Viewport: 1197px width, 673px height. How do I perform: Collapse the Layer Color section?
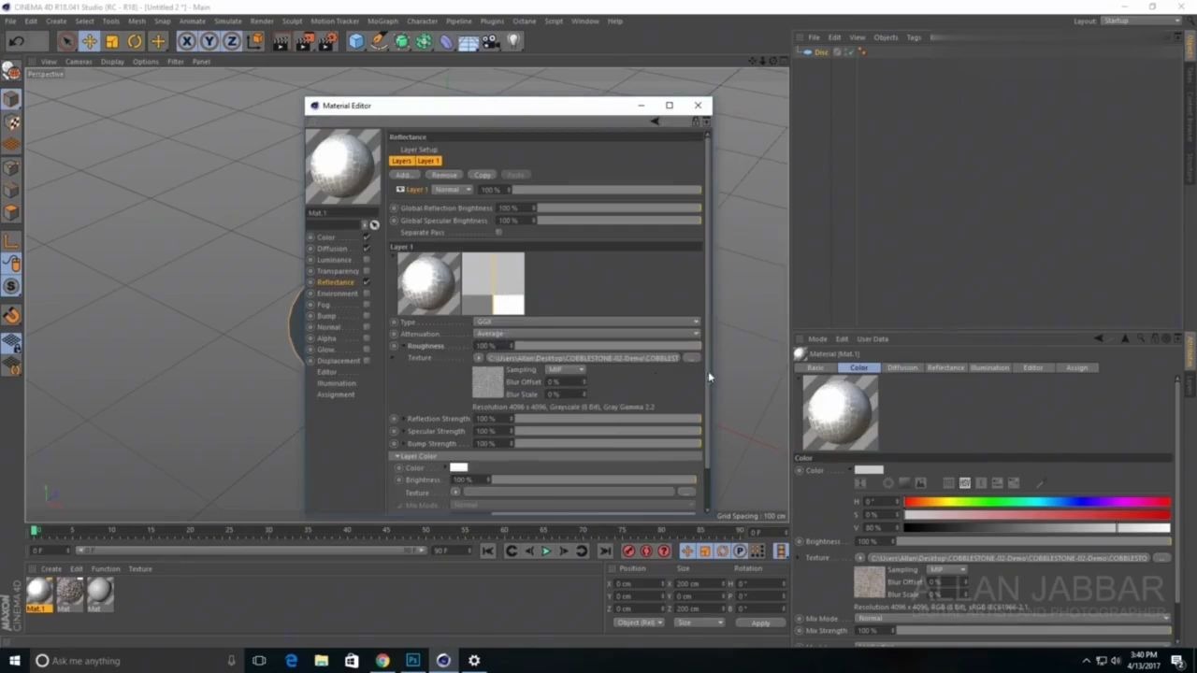[x=397, y=456]
